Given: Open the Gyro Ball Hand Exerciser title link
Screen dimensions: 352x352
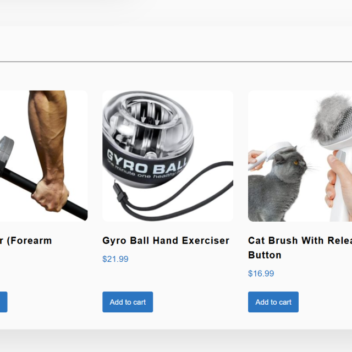Looking at the screenshot, I should (x=166, y=241).
